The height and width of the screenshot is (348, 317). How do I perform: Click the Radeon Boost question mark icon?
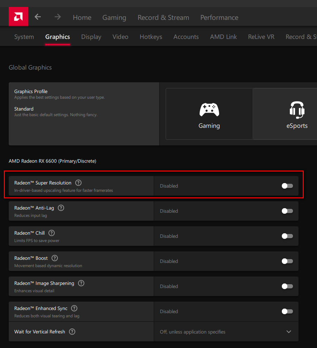[x=55, y=258]
